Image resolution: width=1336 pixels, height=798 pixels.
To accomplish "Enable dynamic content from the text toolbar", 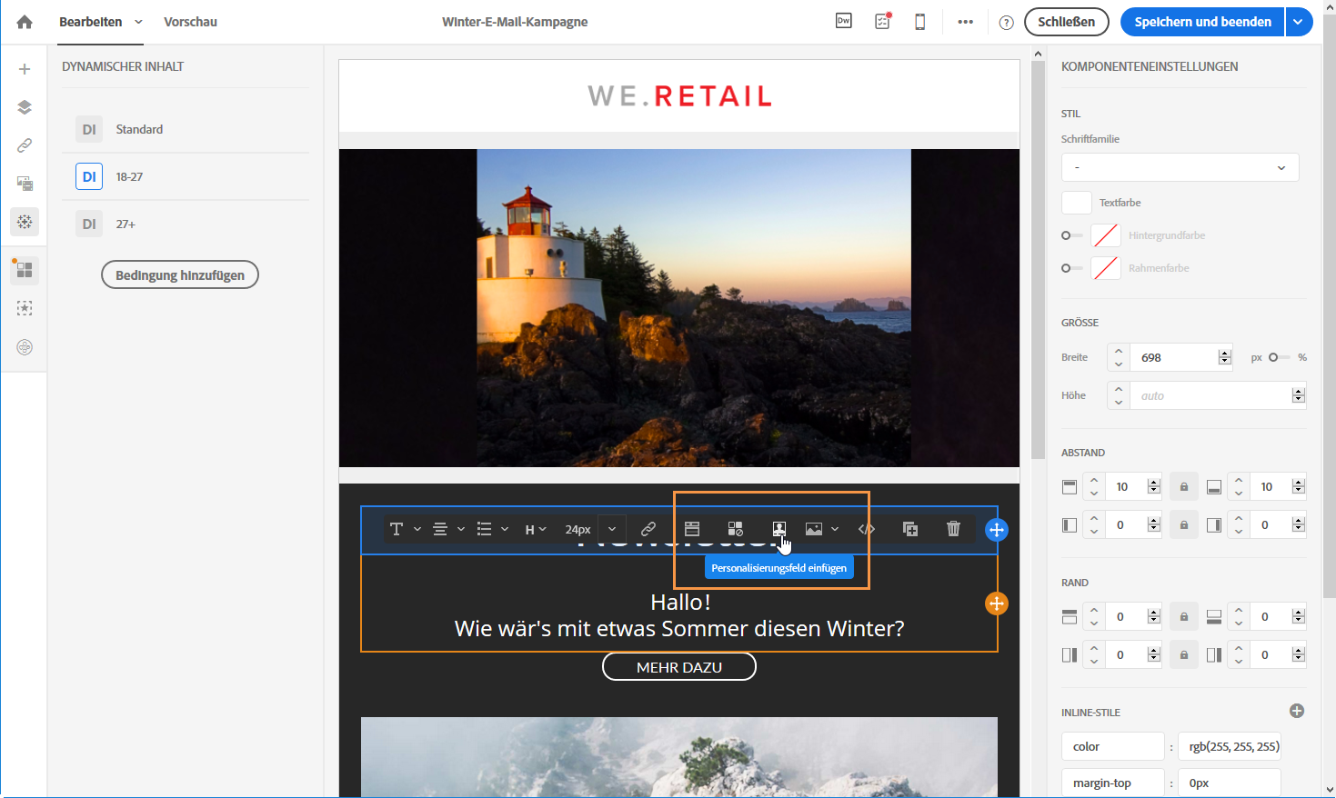I will point(736,529).
